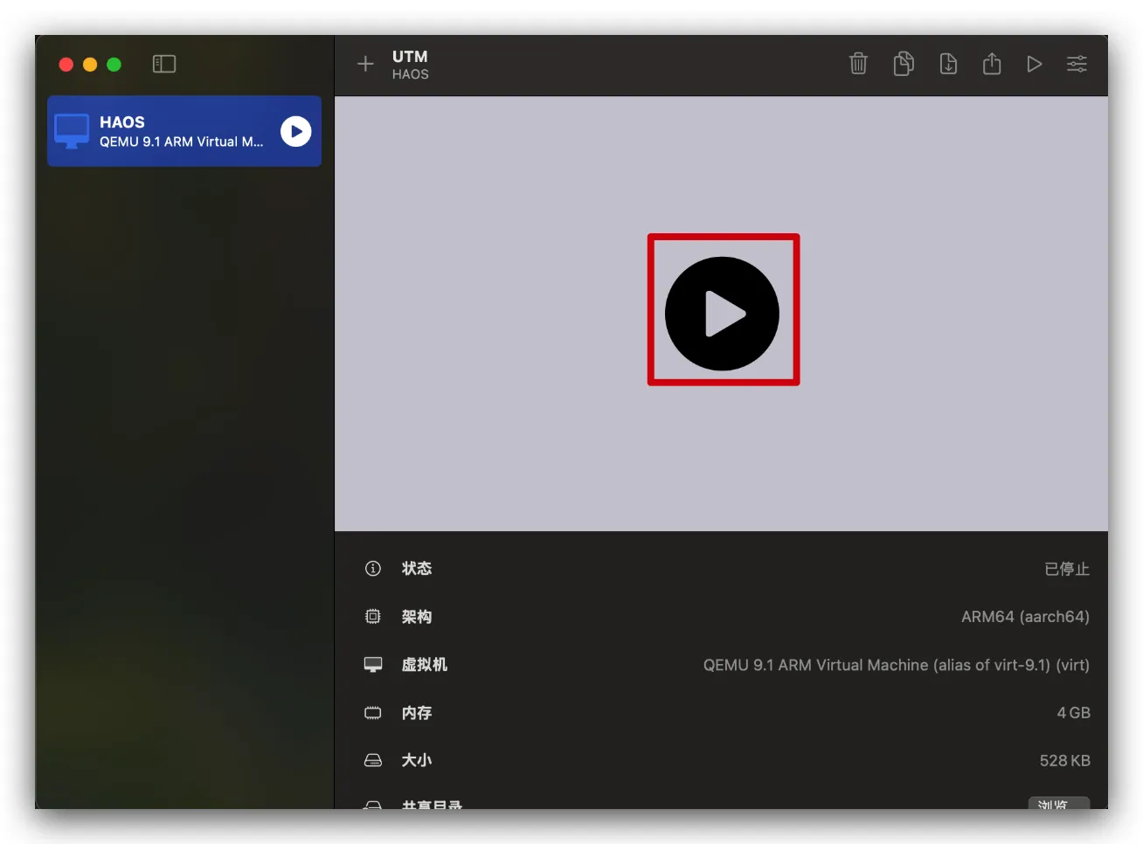Open the VM settings sliders icon
Screen dimensions: 1143x844
tap(1077, 64)
